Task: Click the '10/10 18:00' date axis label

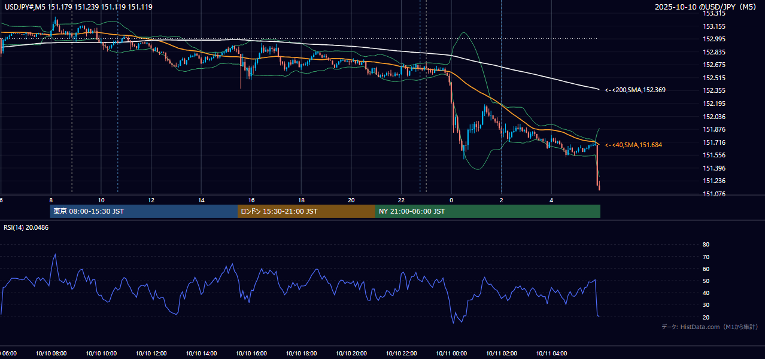Action: pyautogui.click(x=301, y=354)
